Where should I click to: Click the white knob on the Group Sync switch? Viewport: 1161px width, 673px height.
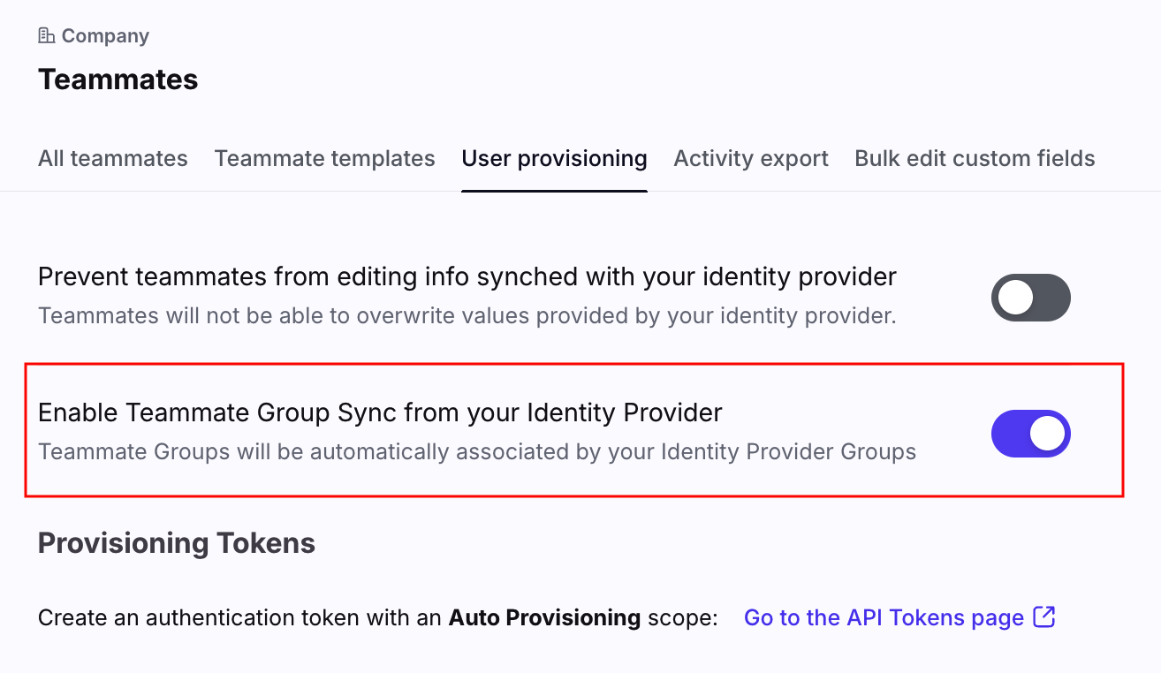tap(1048, 434)
